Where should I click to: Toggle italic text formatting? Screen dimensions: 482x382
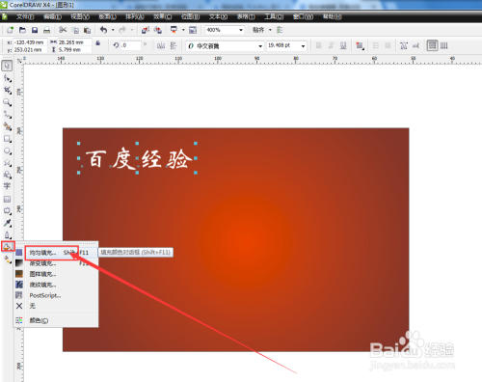pyautogui.click(x=331, y=45)
